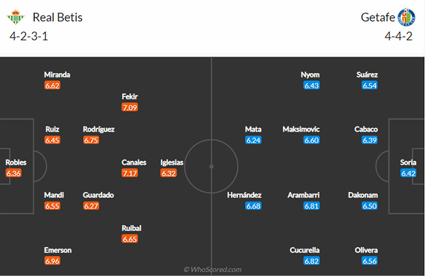Click the Getafe 4-4-2 formation text
This screenshot has width=426, height=276.
click(x=398, y=36)
